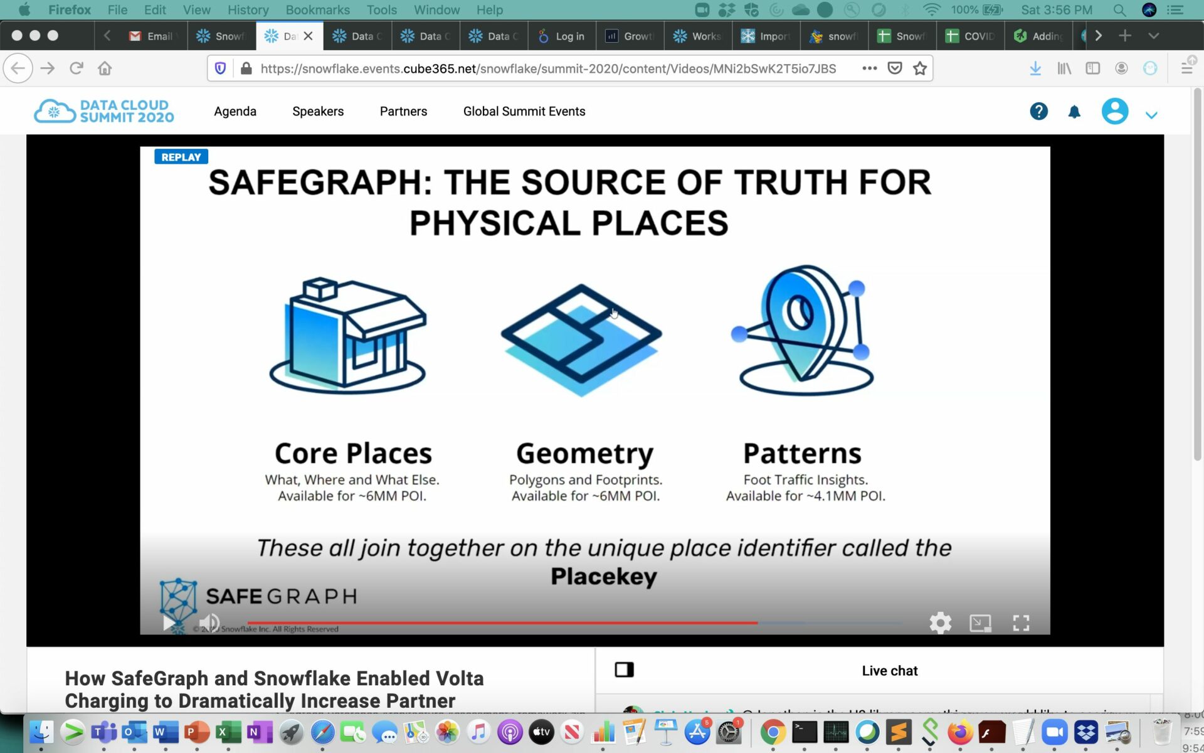Open Firefox hamburger menu
1204x753 pixels.
[x=1187, y=68]
